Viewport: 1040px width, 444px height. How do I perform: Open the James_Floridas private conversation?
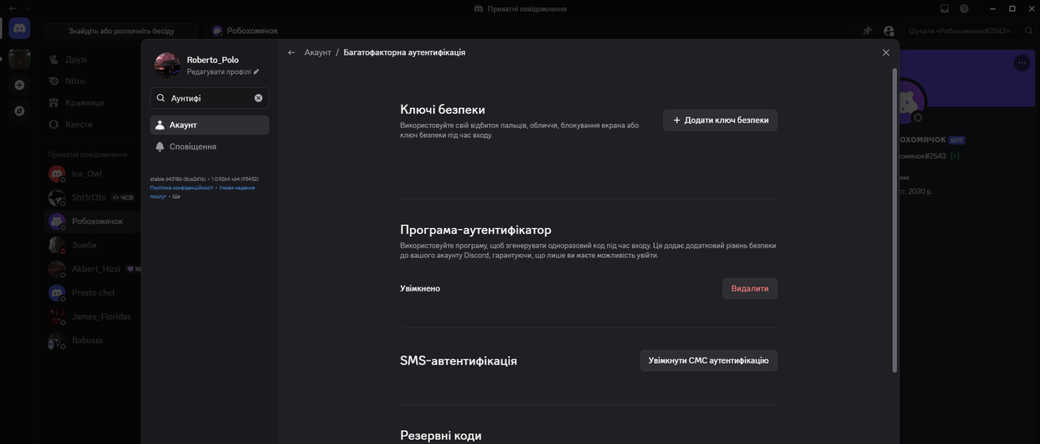tap(92, 317)
